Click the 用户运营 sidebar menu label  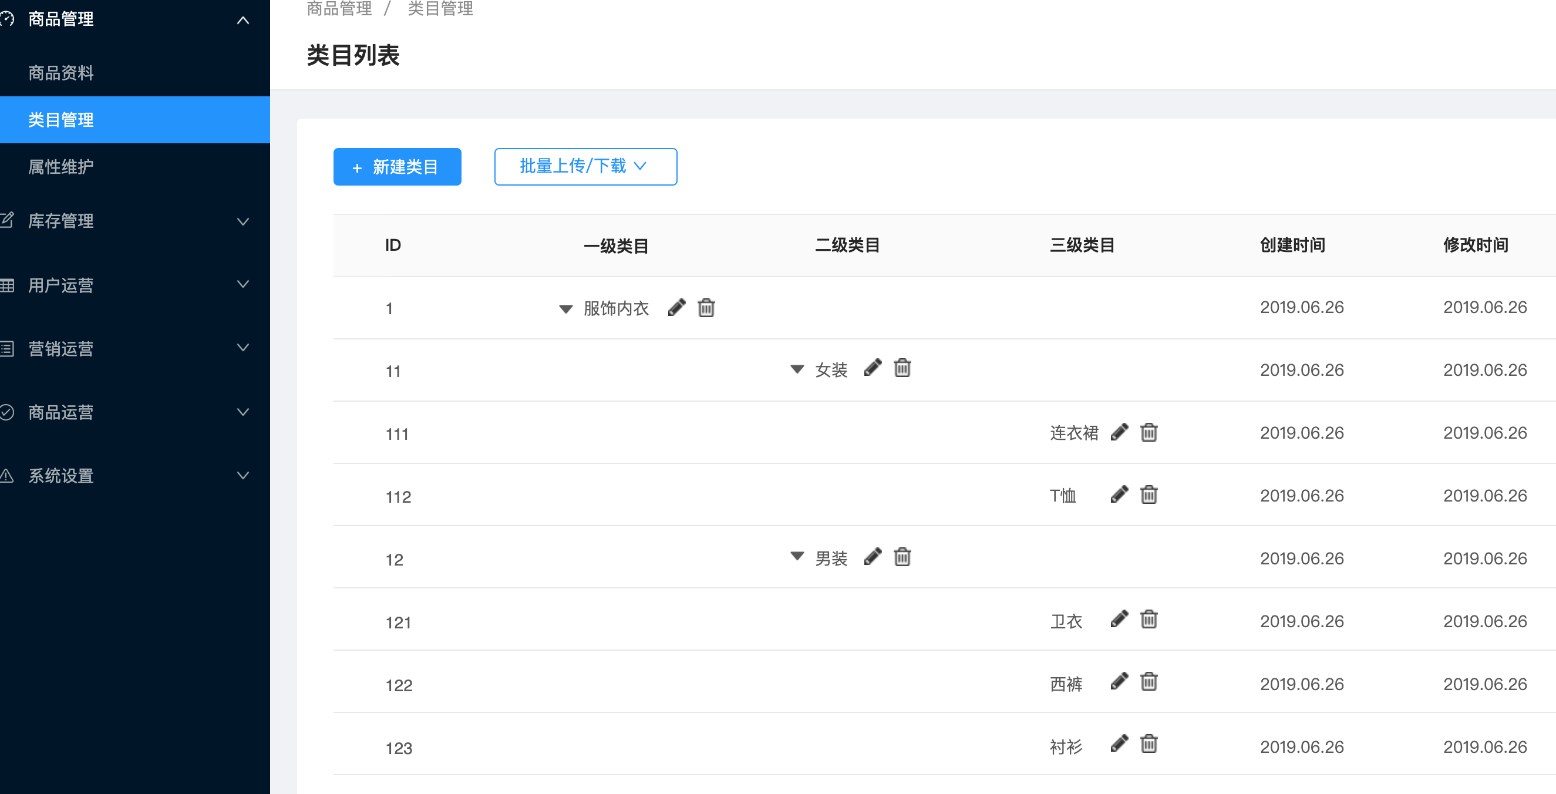61,285
